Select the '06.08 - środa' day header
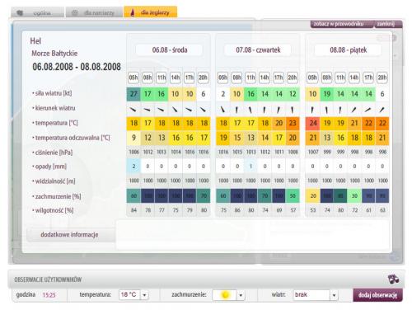Screen dimensions: 412x310 tap(170, 50)
